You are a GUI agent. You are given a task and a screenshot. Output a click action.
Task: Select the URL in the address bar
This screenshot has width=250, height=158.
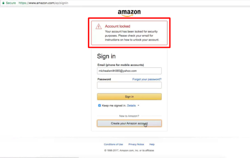(x=43, y=3)
